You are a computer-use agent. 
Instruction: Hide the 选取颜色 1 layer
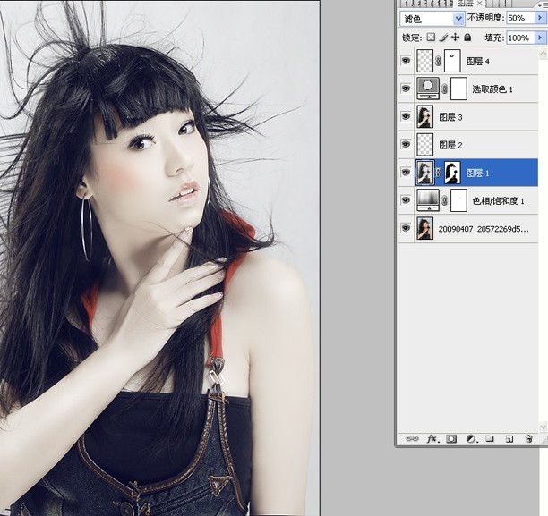point(406,89)
